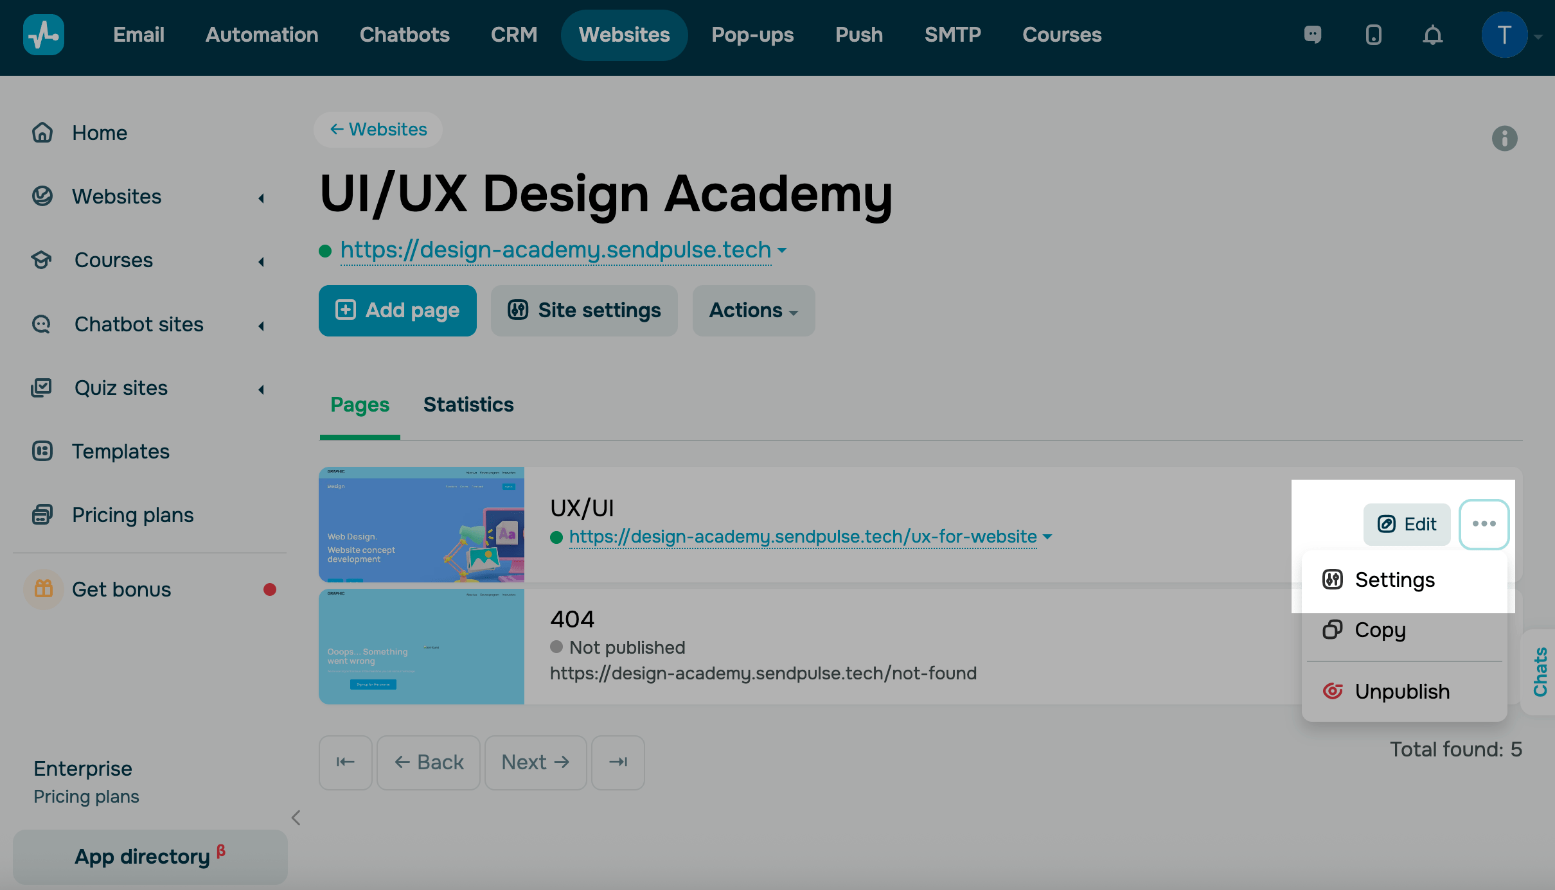This screenshot has width=1555, height=890.
Task: Open the chat message icon in header
Action: click(1313, 35)
